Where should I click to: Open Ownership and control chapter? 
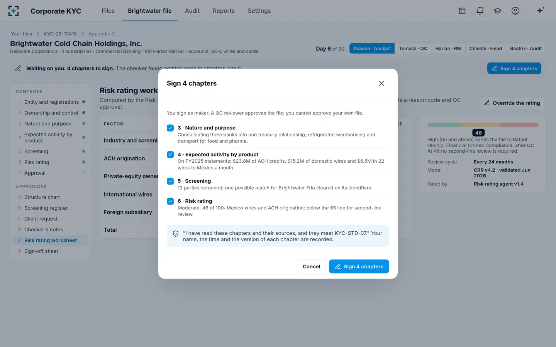point(51,113)
